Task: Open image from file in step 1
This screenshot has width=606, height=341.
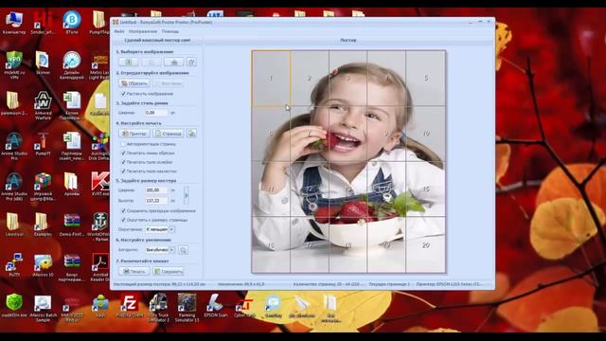Action: 129,62
